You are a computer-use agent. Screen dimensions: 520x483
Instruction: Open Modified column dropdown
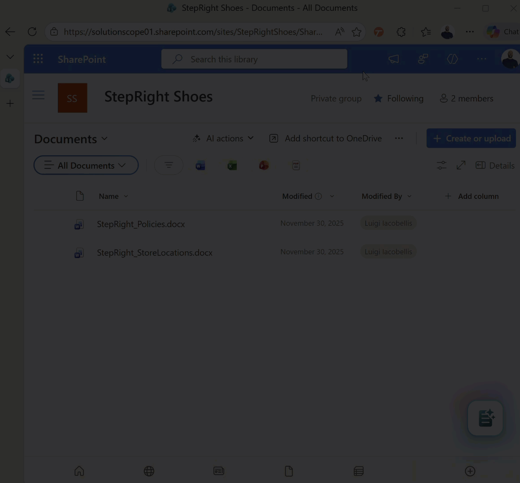(332, 196)
